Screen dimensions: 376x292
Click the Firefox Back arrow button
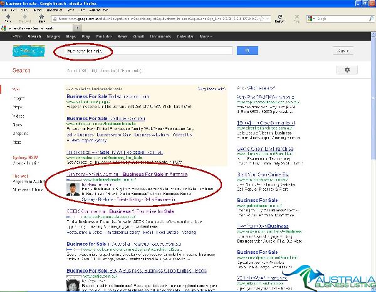pos(8,17)
